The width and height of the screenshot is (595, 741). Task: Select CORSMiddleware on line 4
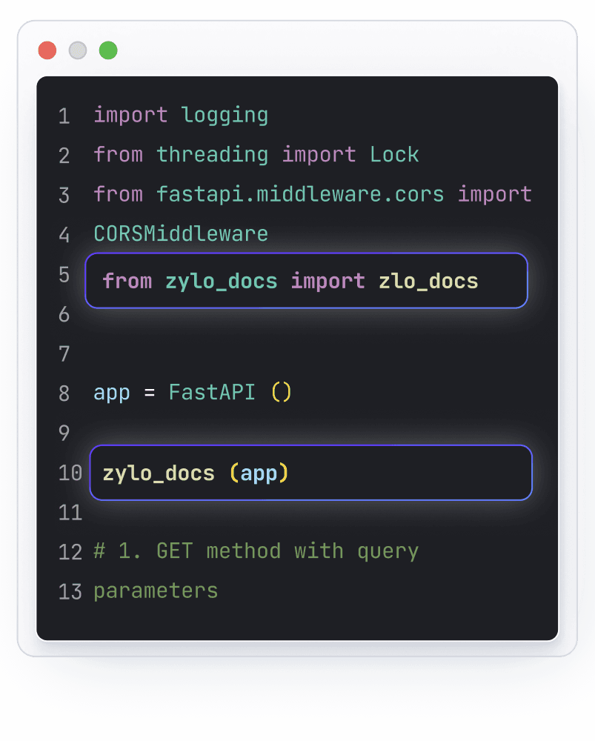click(x=181, y=234)
